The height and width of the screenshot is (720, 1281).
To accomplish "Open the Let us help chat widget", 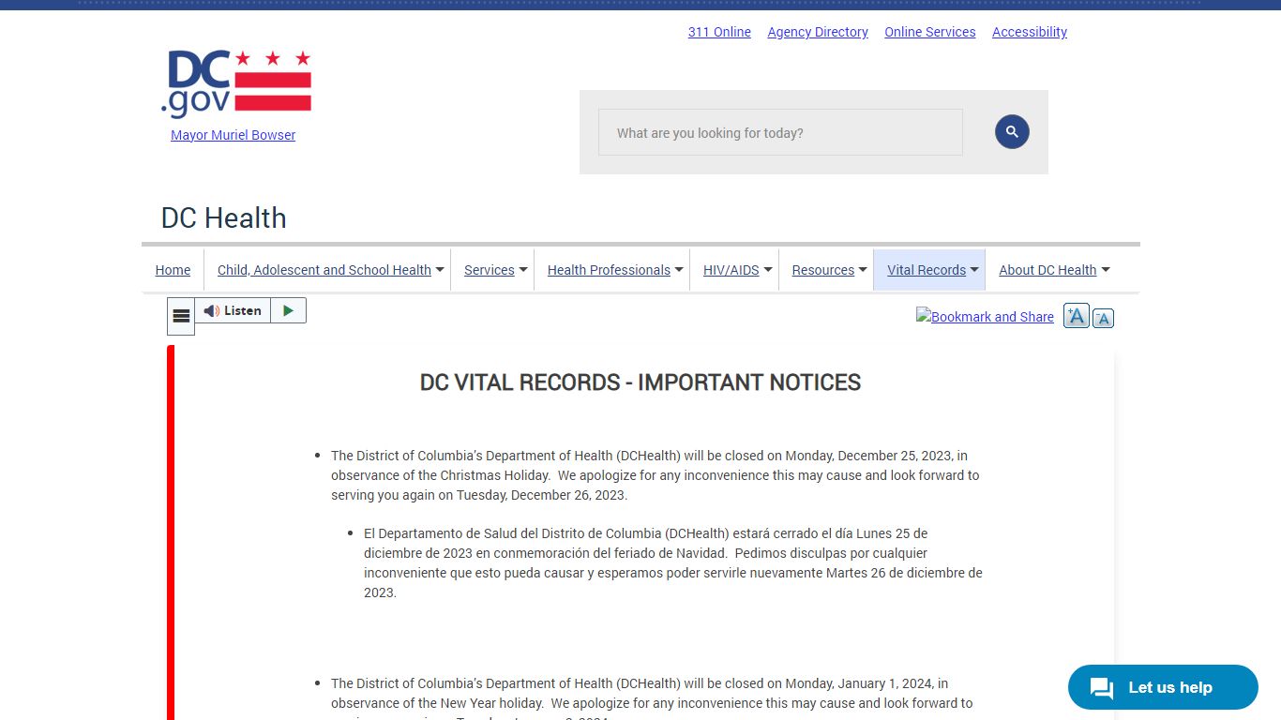I will tap(1163, 687).
